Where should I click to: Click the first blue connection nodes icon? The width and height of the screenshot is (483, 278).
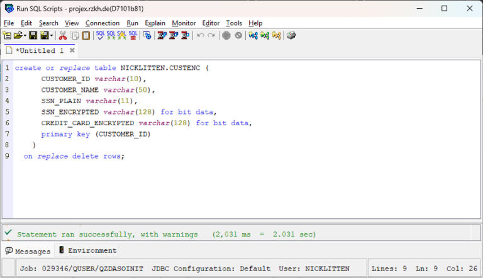[x=253, y=35]
